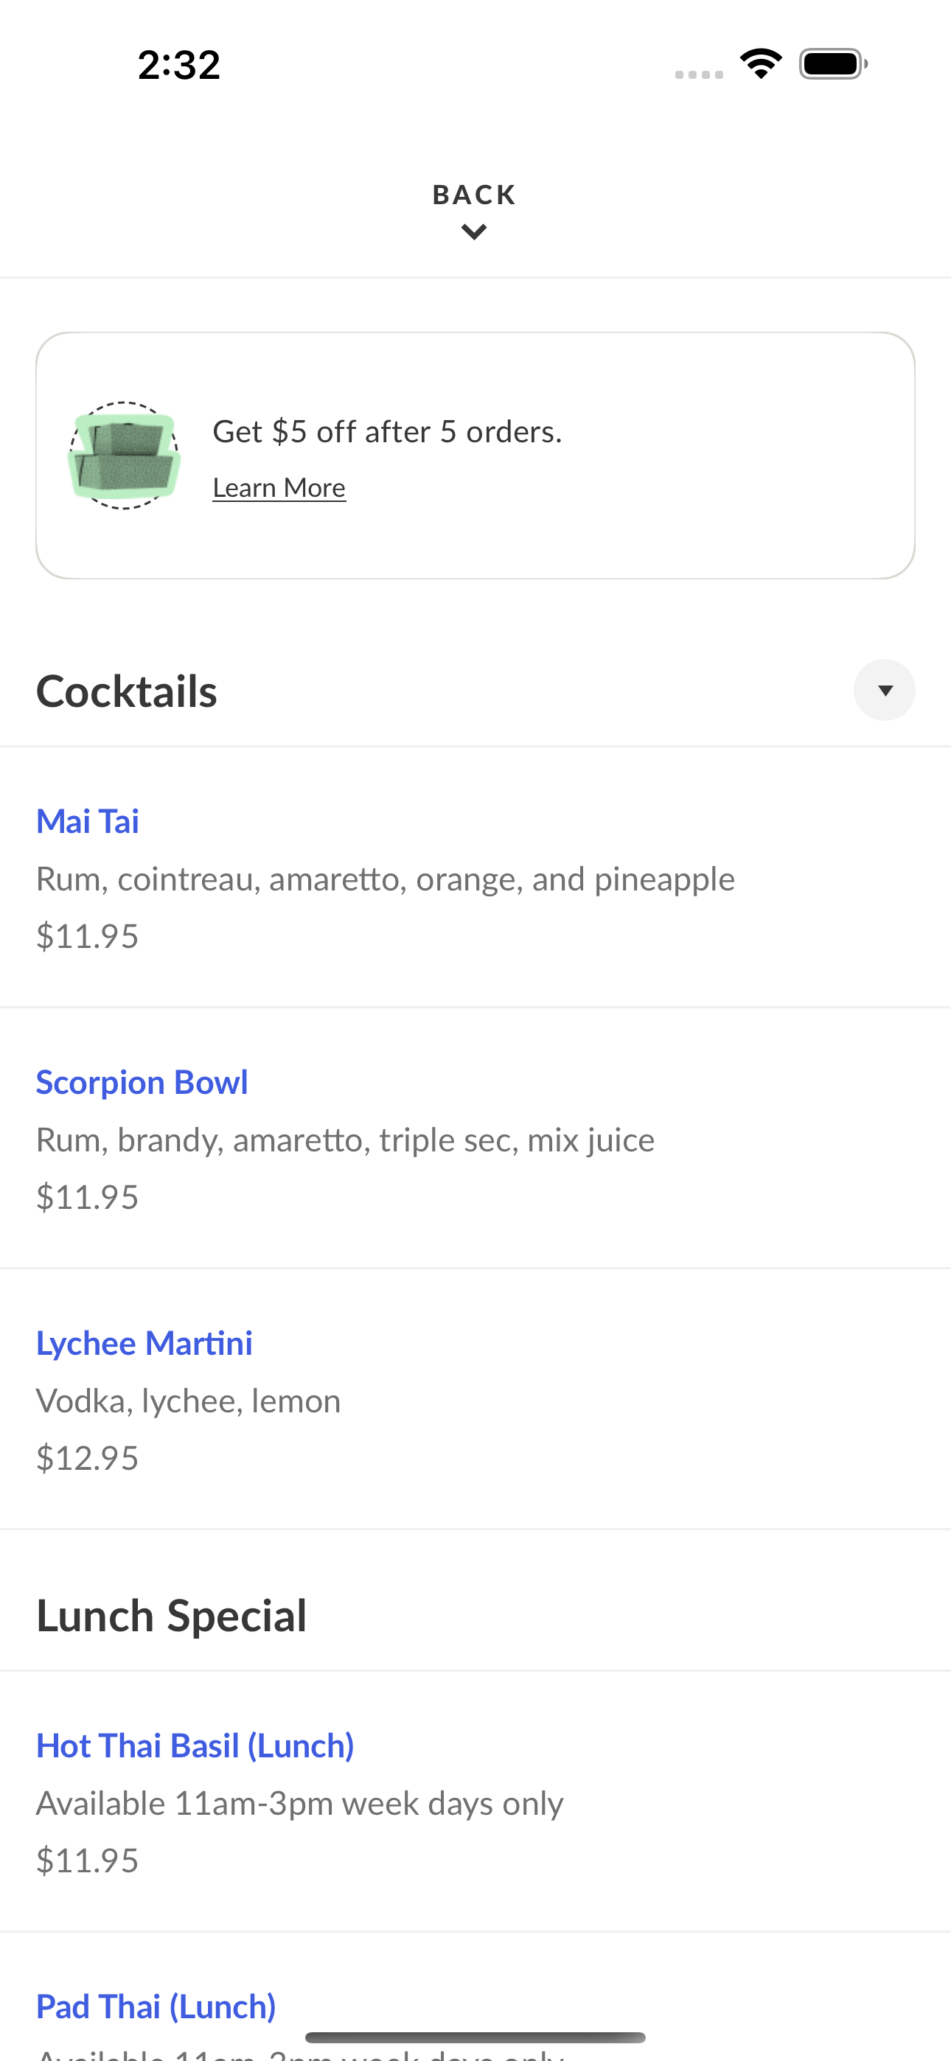
Task: Tap the green takeout boxes rewards icon
Action: click(x=124, y=456)
